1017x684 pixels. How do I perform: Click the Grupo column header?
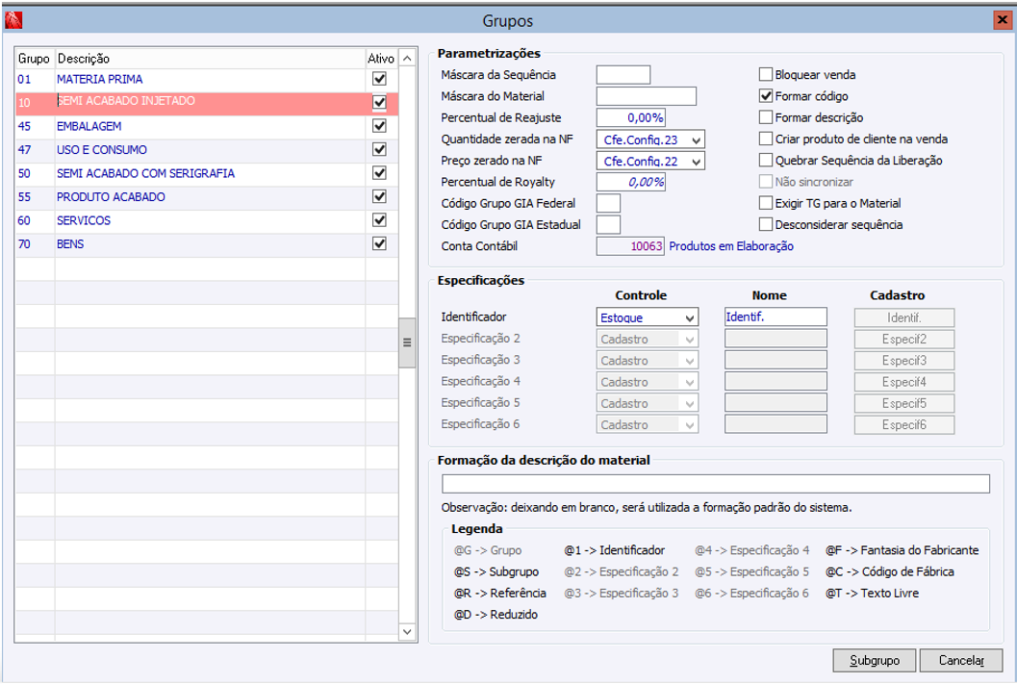[x=35, y=59]
